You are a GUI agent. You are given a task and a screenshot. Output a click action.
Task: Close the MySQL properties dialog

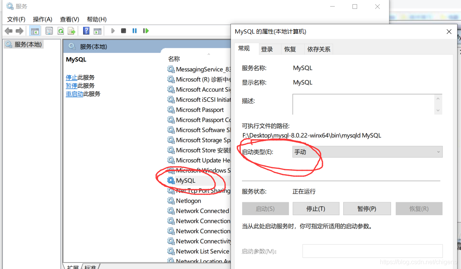click(449, 32)
